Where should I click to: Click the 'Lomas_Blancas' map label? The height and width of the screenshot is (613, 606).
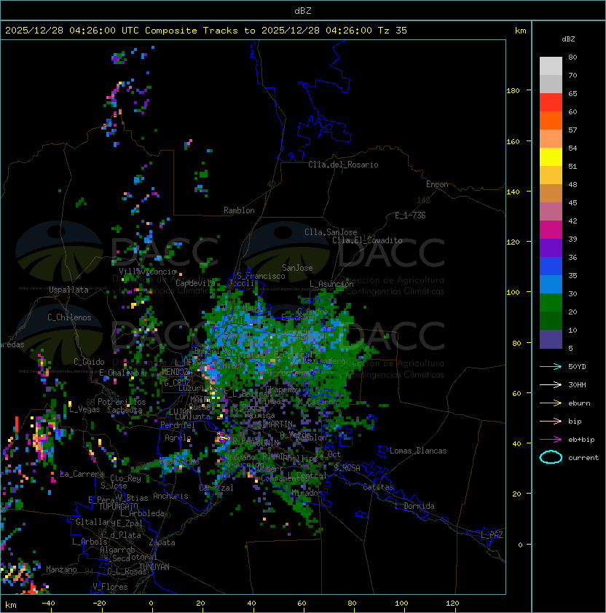[418, 451]
